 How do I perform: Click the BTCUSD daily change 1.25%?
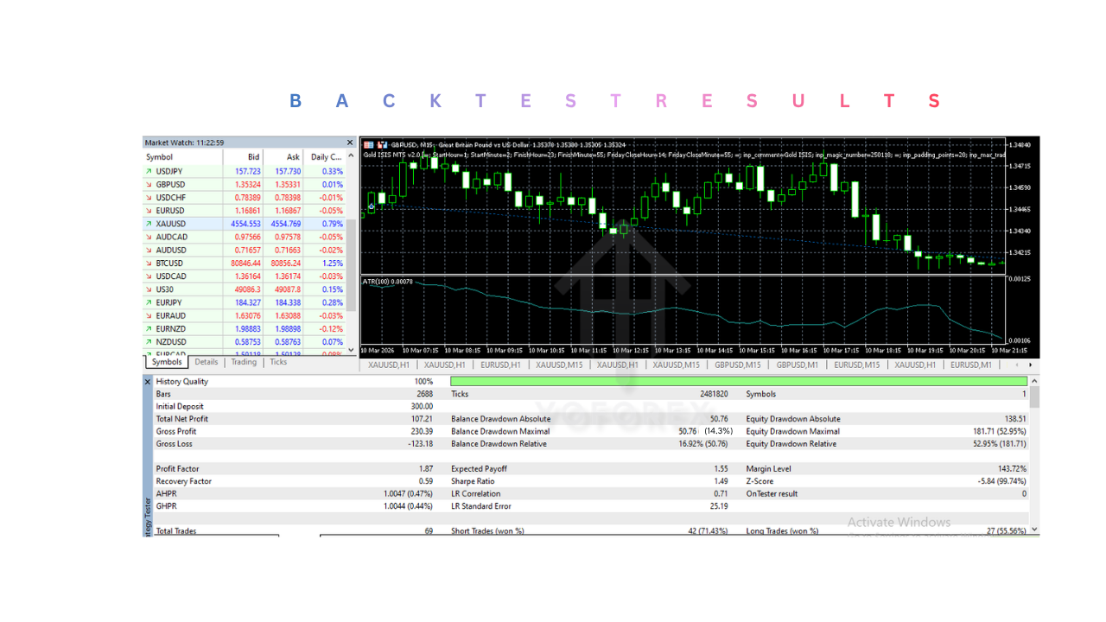coord(332,263)
